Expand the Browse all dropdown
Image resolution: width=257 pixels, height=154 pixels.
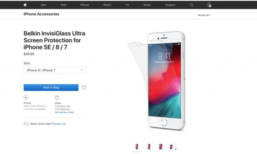click(x=204, y=15)
